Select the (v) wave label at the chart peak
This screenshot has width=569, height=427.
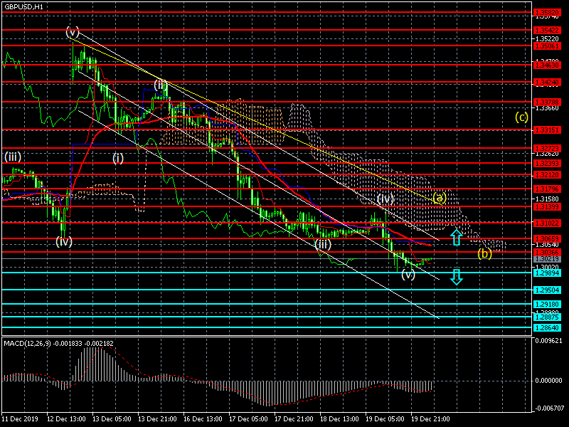[x=73, y=31]
